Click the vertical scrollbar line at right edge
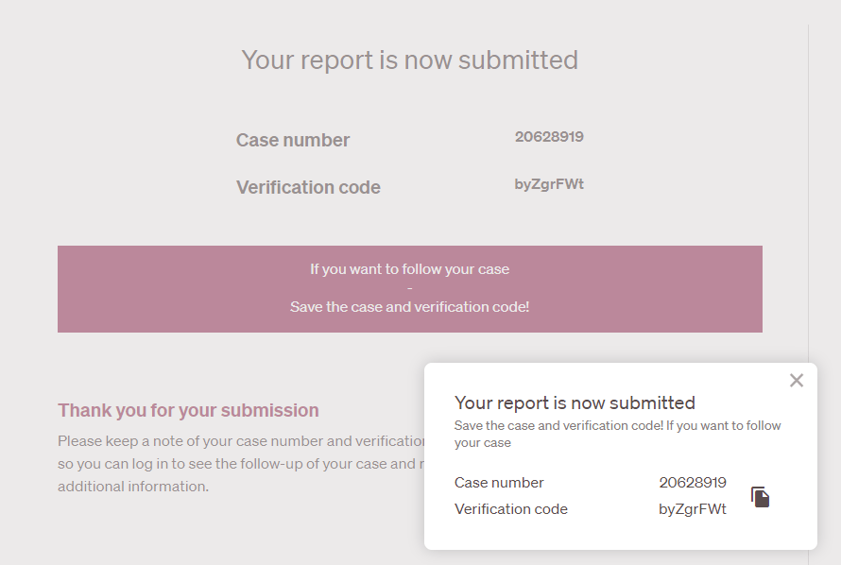841x565 pixels. click(809, 189)
